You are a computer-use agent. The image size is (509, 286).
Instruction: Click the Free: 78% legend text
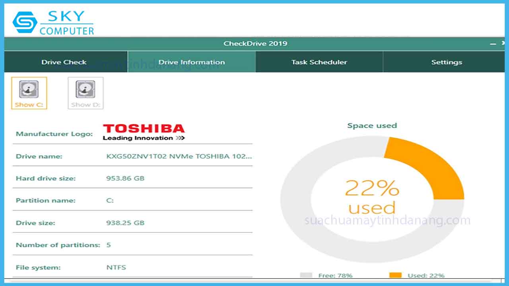click(x=335, y=275)
